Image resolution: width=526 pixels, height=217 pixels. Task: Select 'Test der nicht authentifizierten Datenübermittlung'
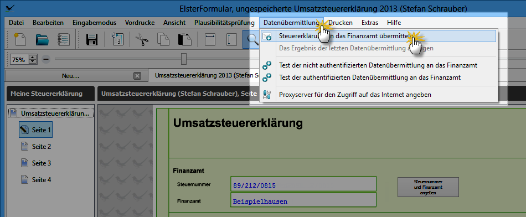click(x=378, y=65)
